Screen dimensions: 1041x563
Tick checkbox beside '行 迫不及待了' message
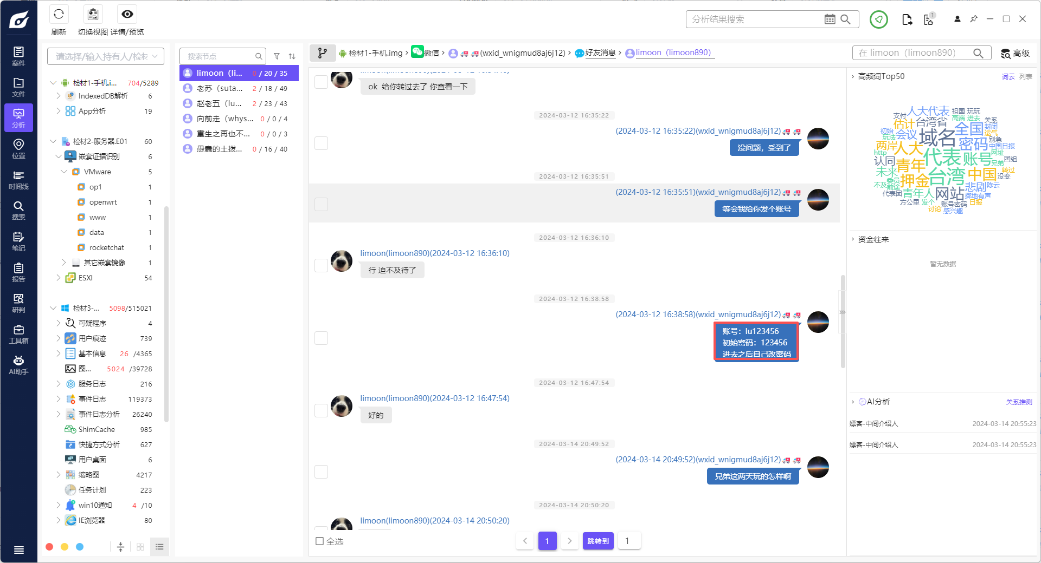(322, 265)
